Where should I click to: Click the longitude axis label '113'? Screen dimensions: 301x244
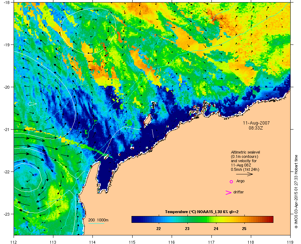pos(53,242)
